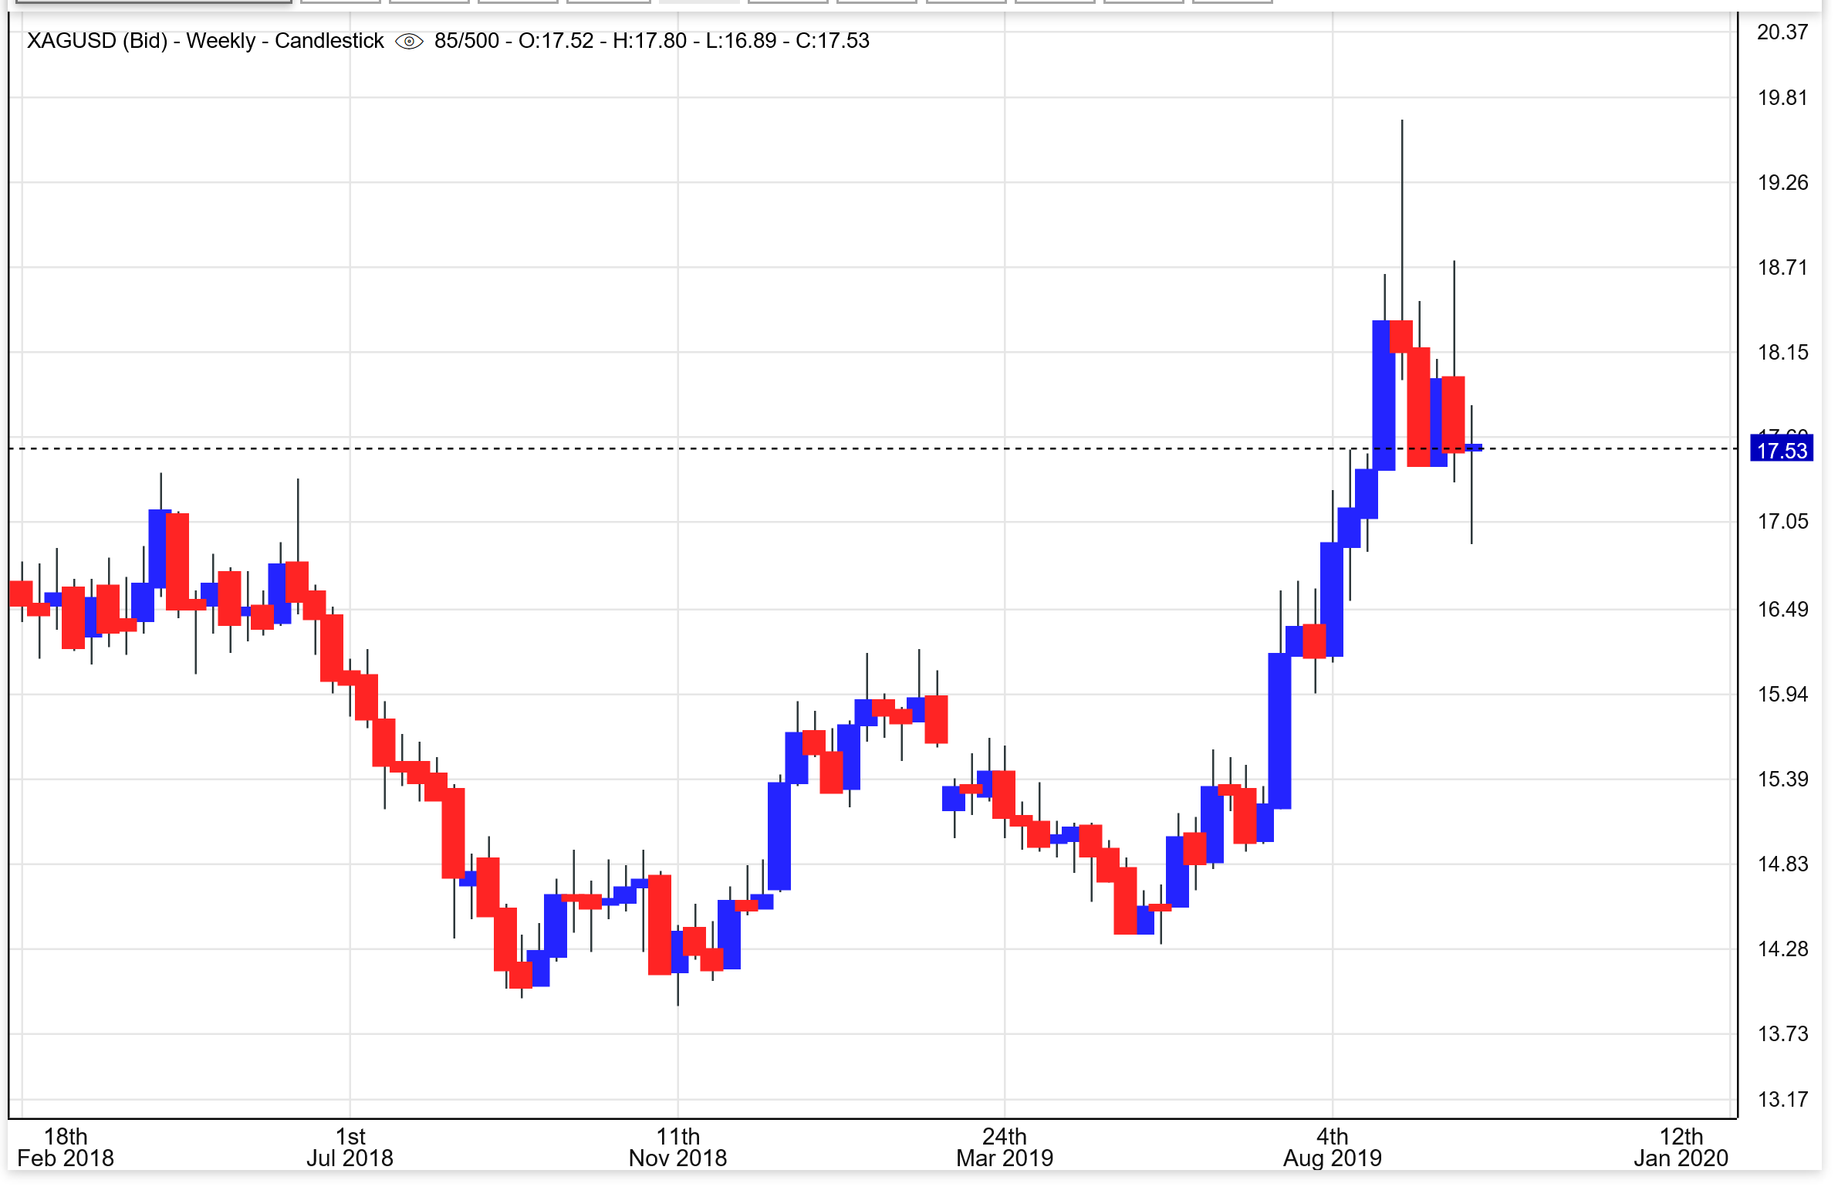Select the 12th Jan 2020 date label
The image size is (1838, 1187).
tap(1681, 1148)
